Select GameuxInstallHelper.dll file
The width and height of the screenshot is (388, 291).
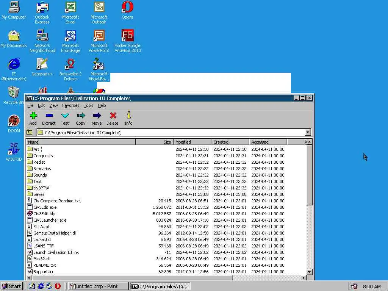[52, 233]
